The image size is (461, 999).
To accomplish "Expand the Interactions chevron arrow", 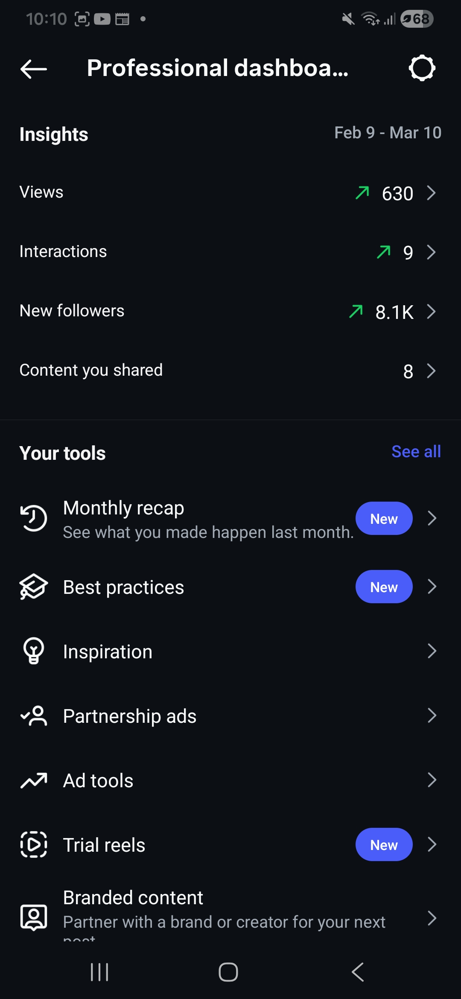I will (431, 252).
